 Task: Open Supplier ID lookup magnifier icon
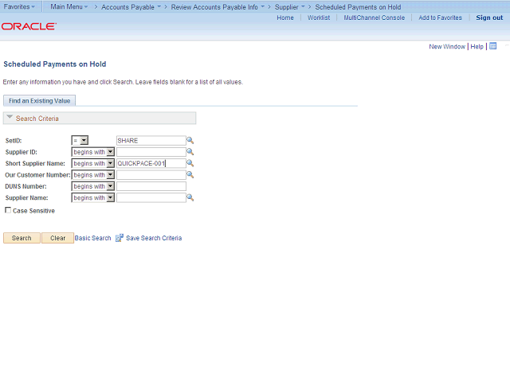click(190, 152)
